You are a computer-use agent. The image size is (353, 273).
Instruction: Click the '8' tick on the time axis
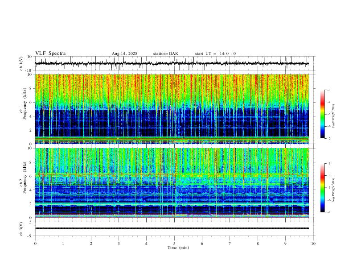(x=258, y=244)
